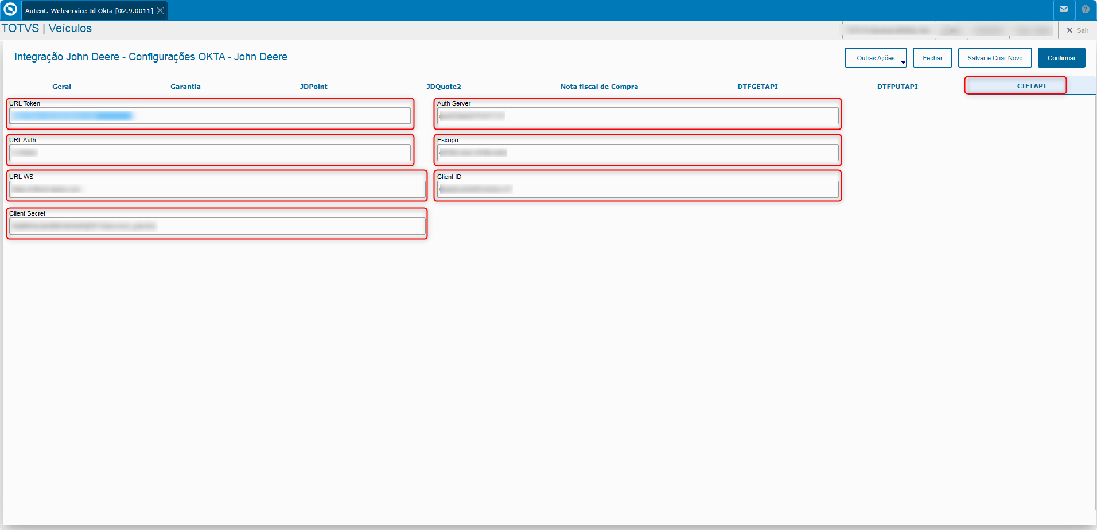Go to the JDQuote2 tab

tap(444, 87)
